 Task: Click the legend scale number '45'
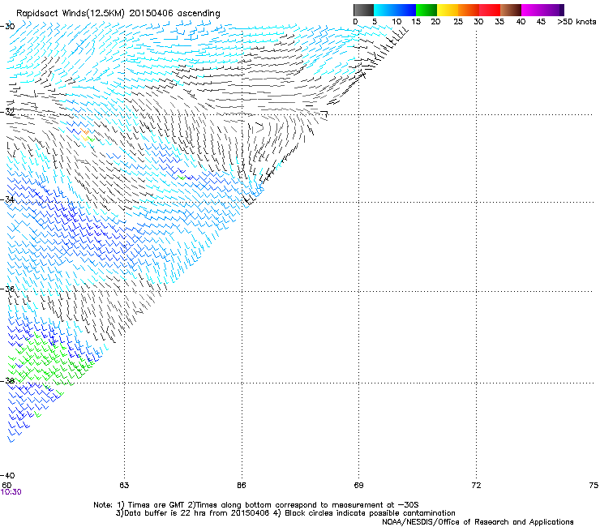(x=541, y=21)
